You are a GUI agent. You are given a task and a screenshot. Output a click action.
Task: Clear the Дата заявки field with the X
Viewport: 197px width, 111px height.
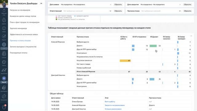pos(111,5)
